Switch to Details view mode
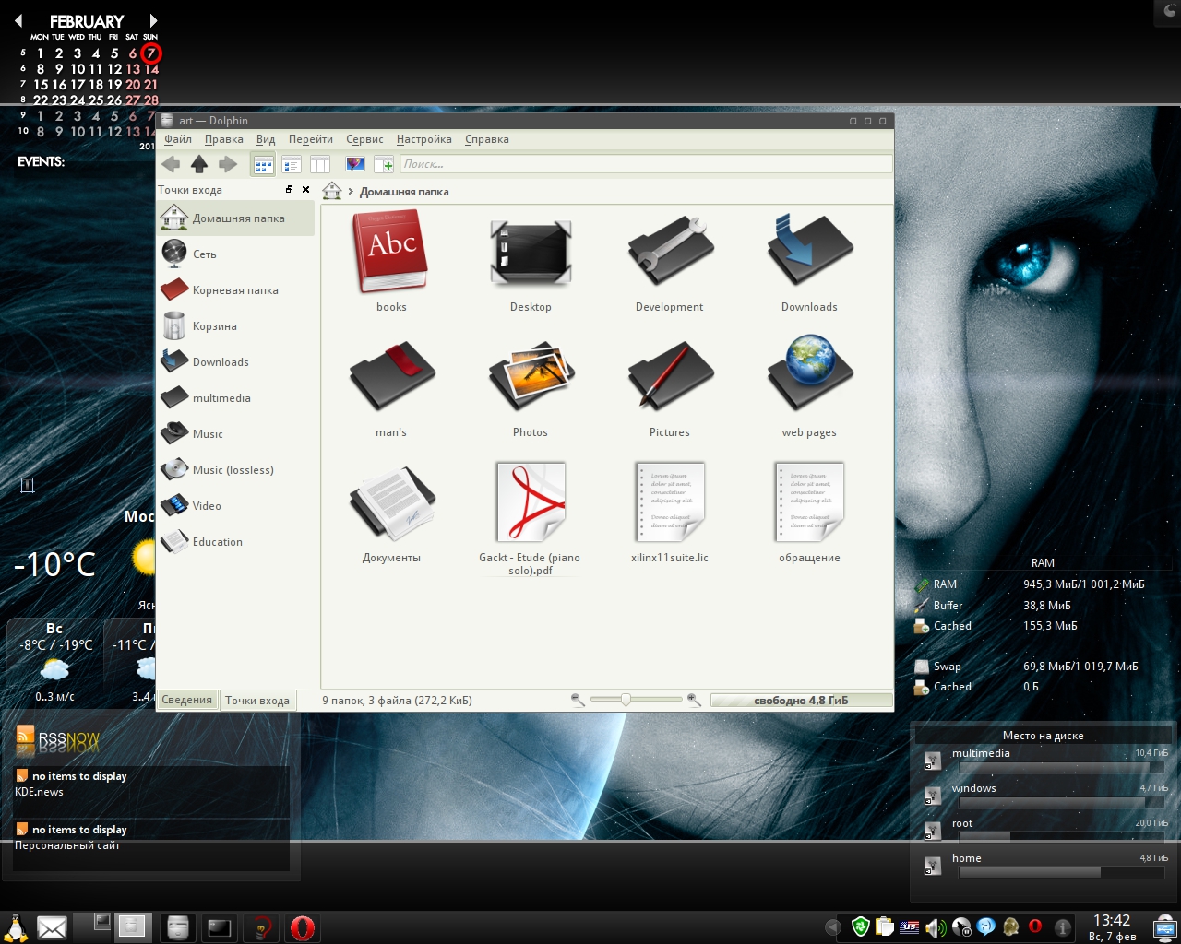 pyautogui.click(x=292, y=165)
